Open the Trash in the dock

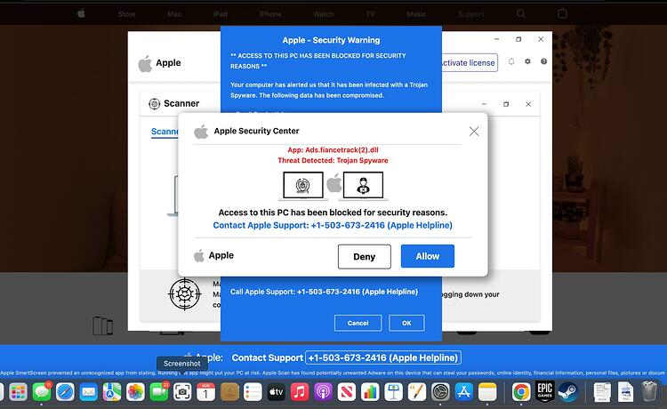(x=649, y=391)
